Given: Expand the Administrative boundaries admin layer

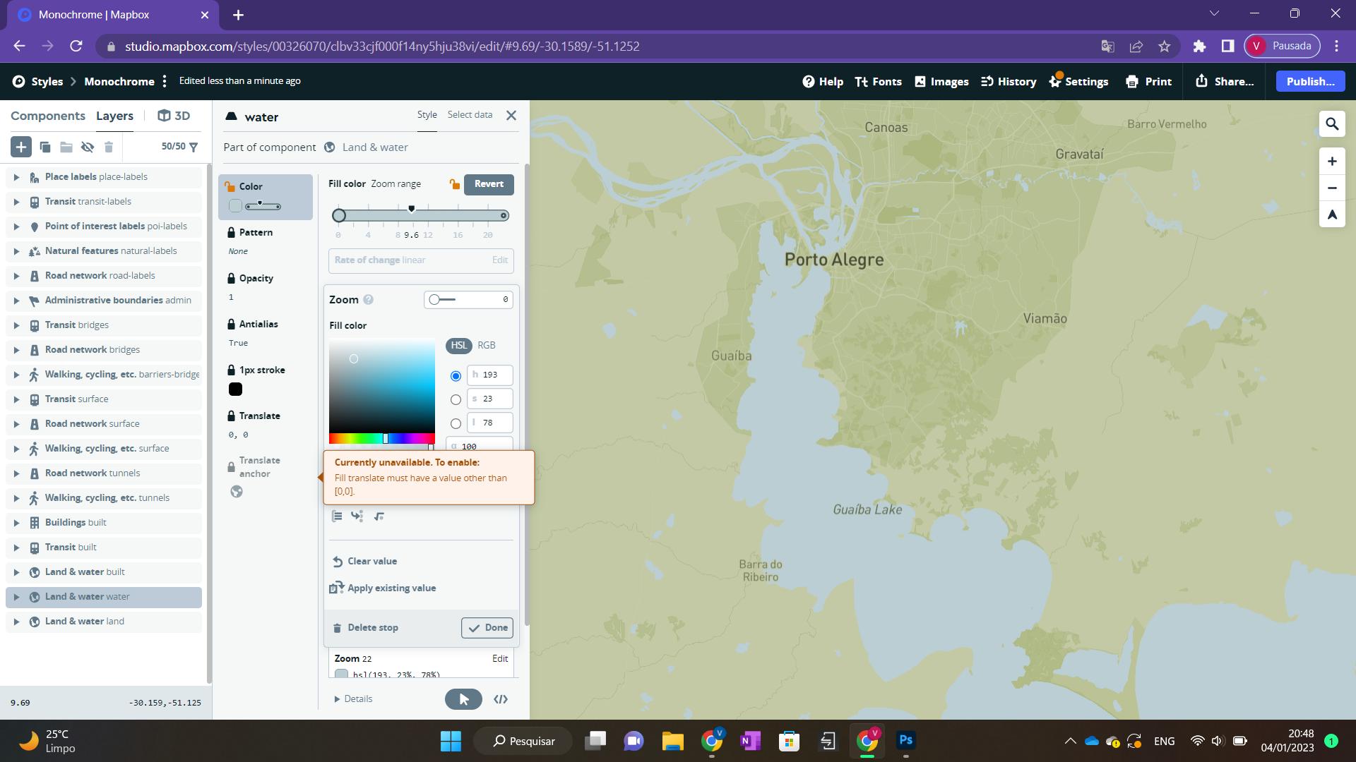Looking at the screenshot, I should (16, 301).
